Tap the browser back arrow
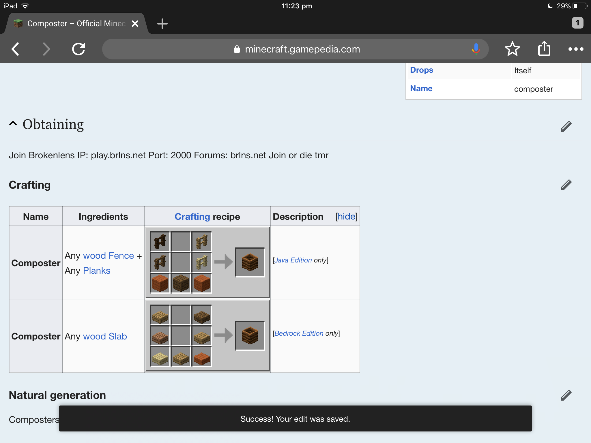591x443 pixels. [x=16, y=49]
